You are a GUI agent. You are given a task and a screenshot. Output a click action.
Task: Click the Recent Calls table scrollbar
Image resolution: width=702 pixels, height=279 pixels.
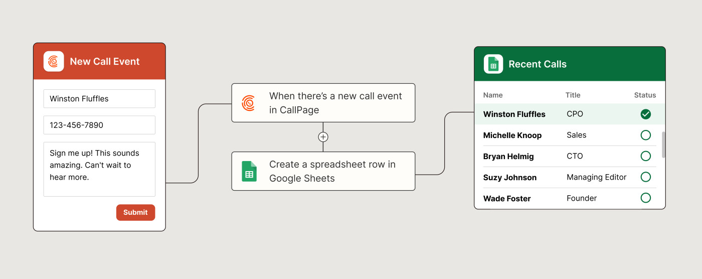point(664,145)
